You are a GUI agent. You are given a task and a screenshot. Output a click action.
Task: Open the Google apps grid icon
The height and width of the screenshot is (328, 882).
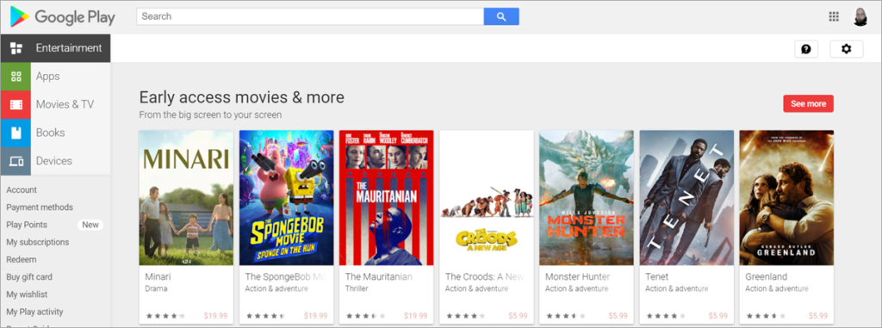pos(834,16)
